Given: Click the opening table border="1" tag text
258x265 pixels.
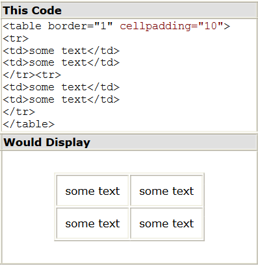Looking at the screenshot, I should pos(58,26).
